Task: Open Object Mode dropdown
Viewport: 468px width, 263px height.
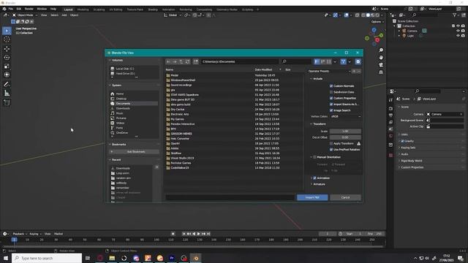Action: tap(25, 15)
